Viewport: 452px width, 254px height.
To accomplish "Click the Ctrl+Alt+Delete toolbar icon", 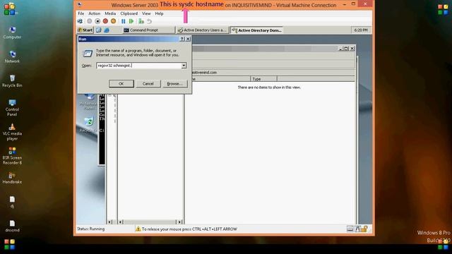I will click(x=80, y=21).
